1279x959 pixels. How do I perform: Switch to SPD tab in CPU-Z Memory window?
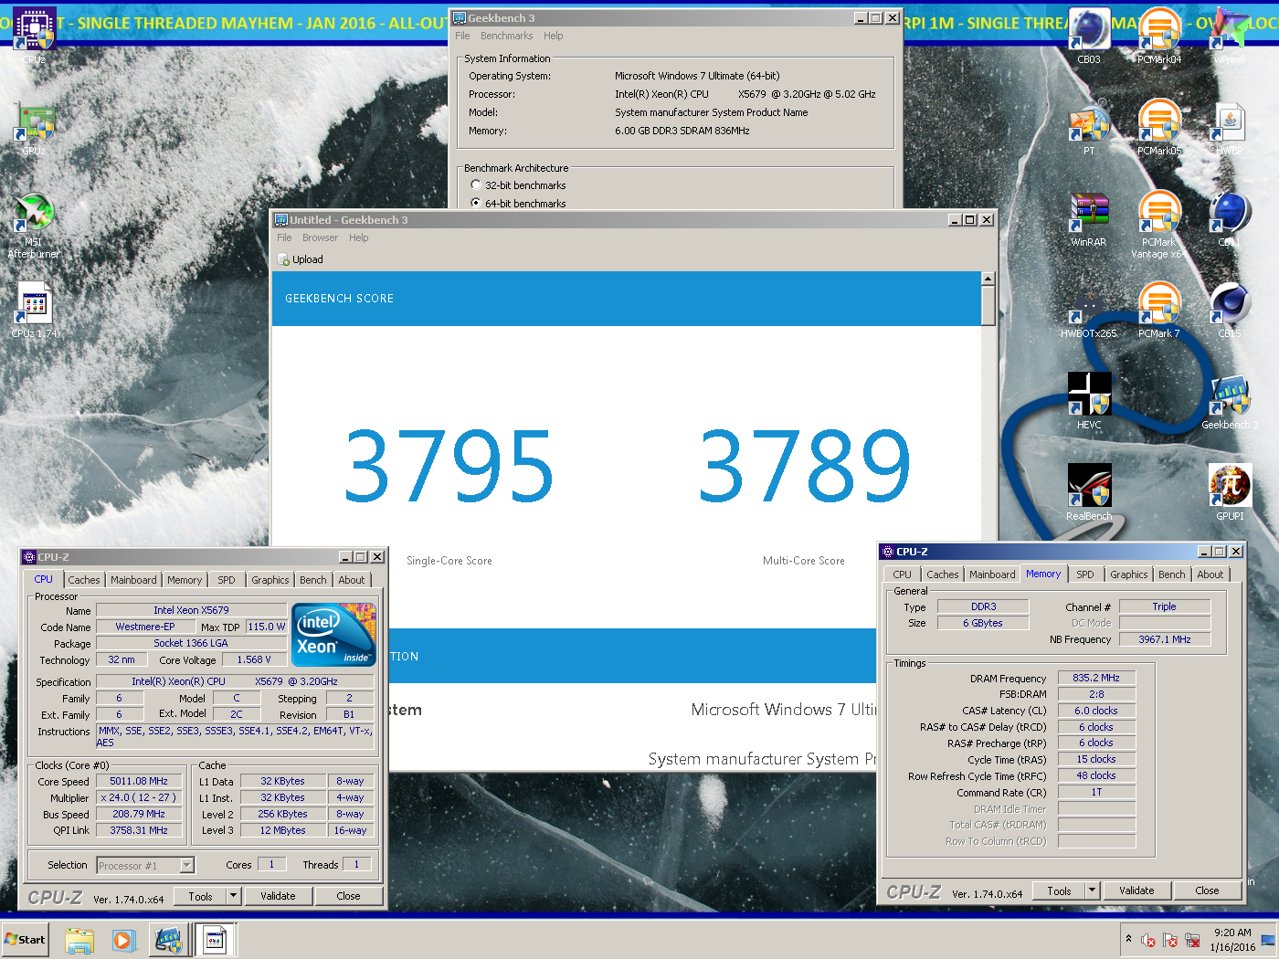pos(1084,574)
